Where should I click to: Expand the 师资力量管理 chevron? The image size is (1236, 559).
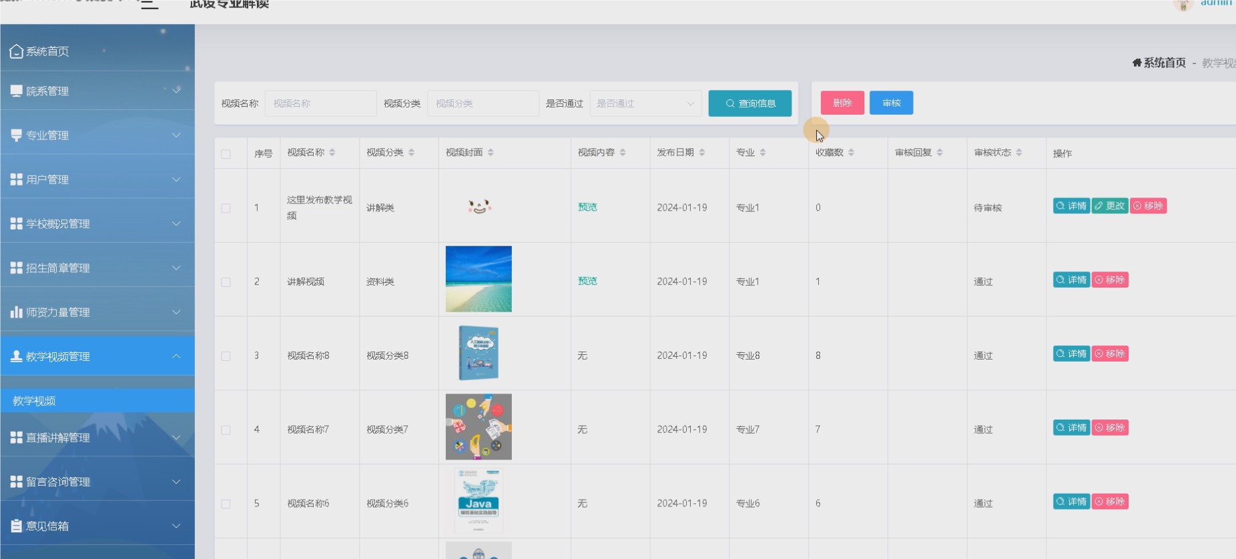click(176, 312)
